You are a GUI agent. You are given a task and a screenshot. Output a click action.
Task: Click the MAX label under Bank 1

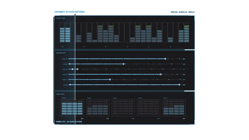coord(82,119)
